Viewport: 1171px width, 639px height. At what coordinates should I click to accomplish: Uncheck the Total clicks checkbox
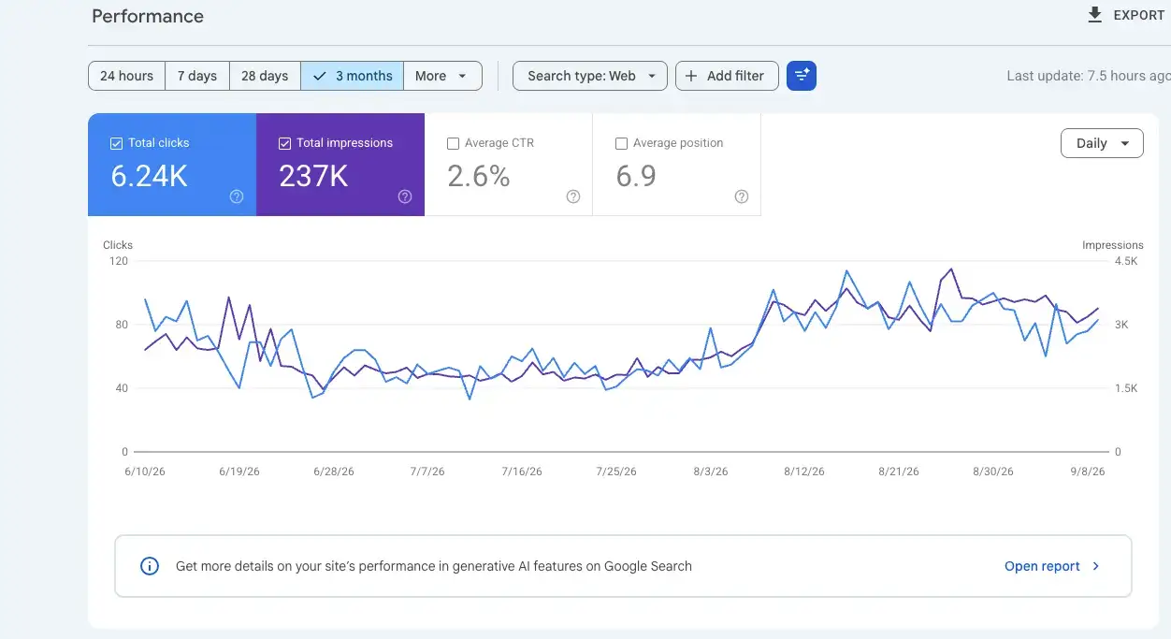tap(116, 143)
